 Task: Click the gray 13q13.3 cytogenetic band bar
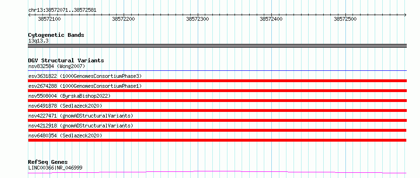click(x=218, y=46)
